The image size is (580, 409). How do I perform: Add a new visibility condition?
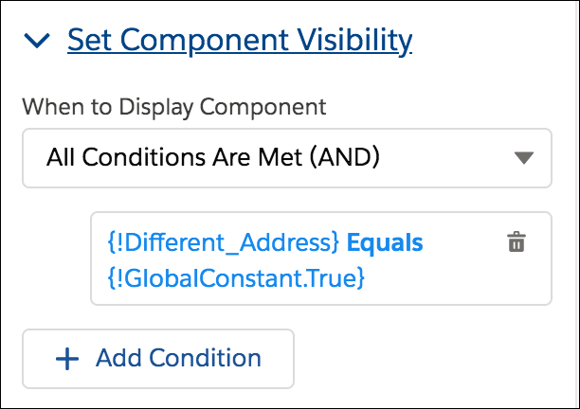coord(158,359)
